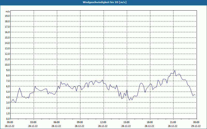Click the '28.12.22' date under 06:00
207x129 pixels.
click(56, 126)
